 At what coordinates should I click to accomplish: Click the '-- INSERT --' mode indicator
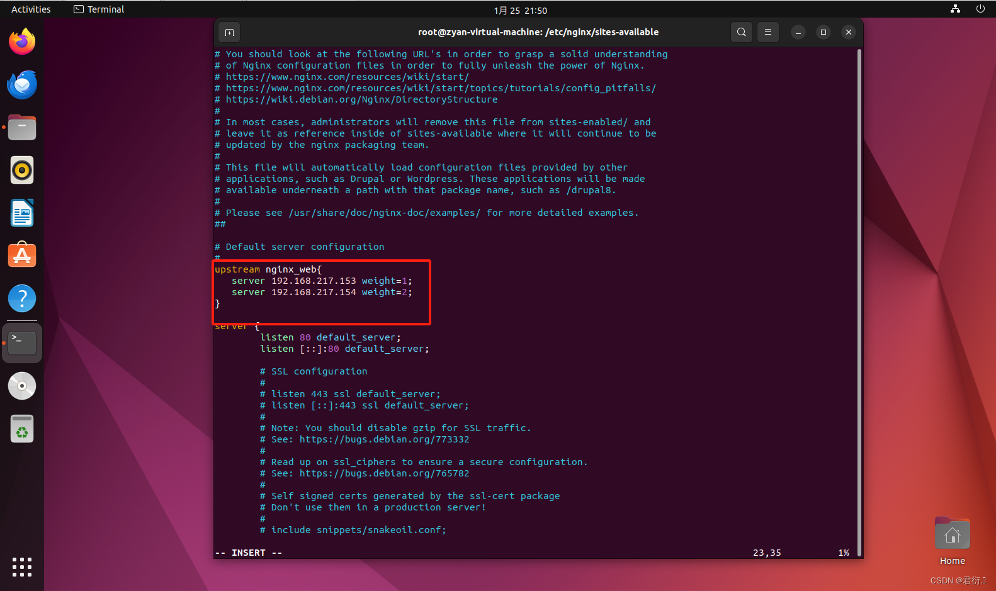pos(249,553)
